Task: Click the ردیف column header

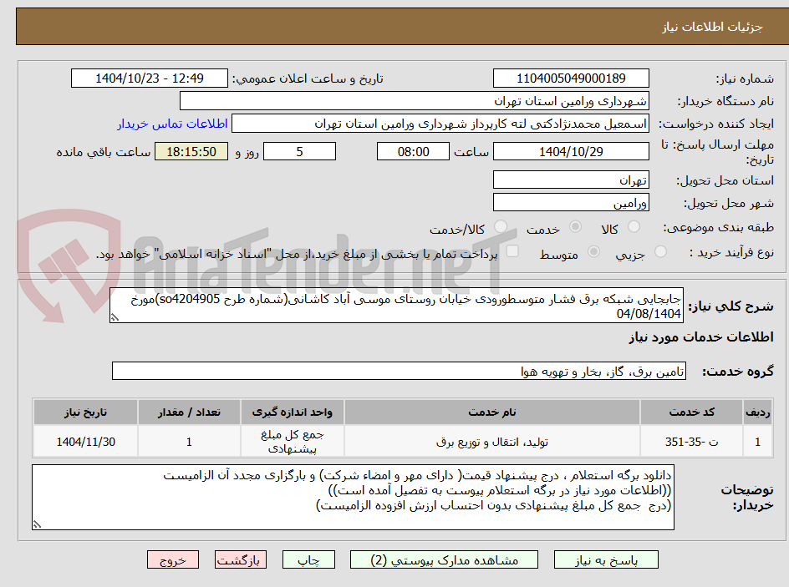Action: [758, 412]
